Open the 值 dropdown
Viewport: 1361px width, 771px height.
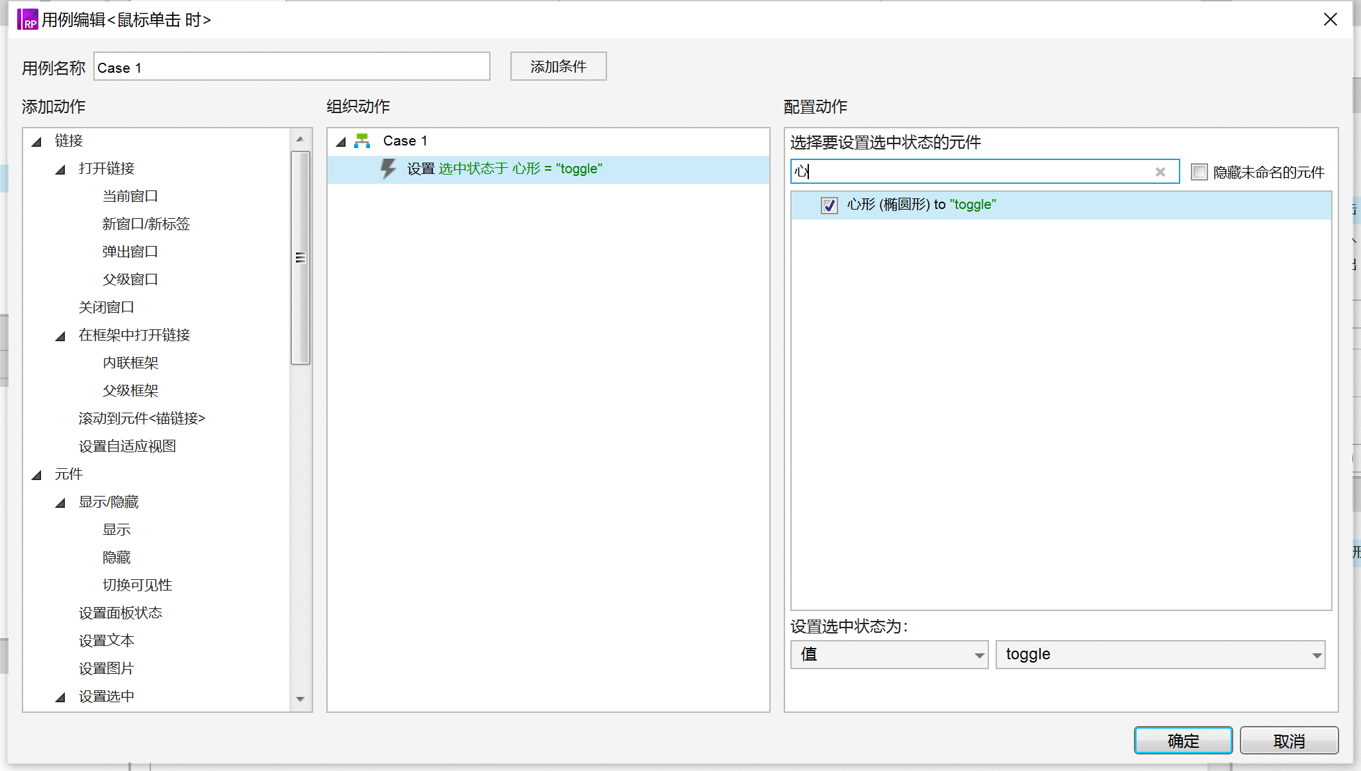click(x=889, y=655)
